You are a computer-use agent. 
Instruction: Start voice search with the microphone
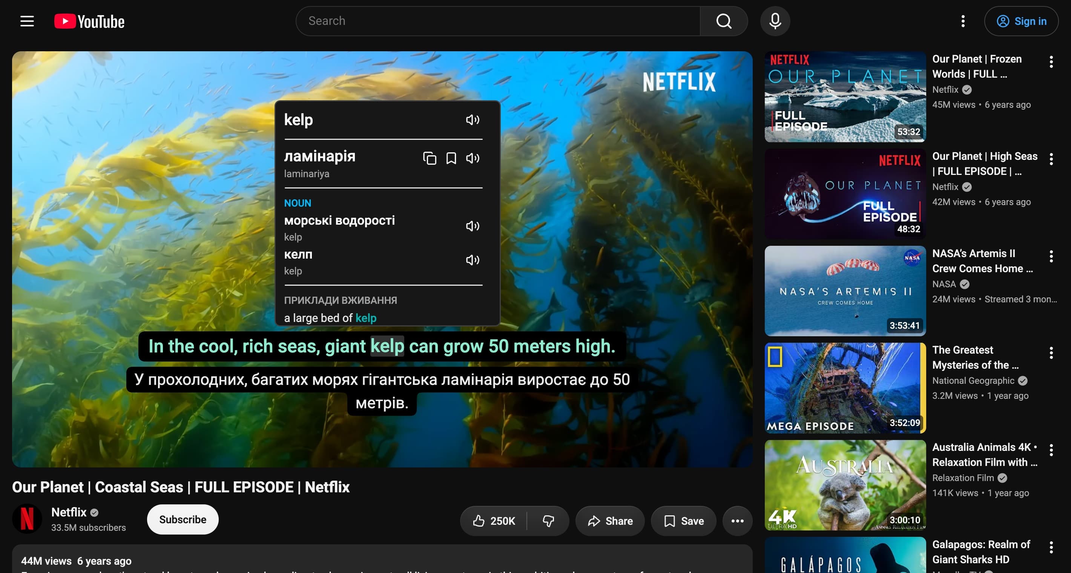tap(775, 21)
